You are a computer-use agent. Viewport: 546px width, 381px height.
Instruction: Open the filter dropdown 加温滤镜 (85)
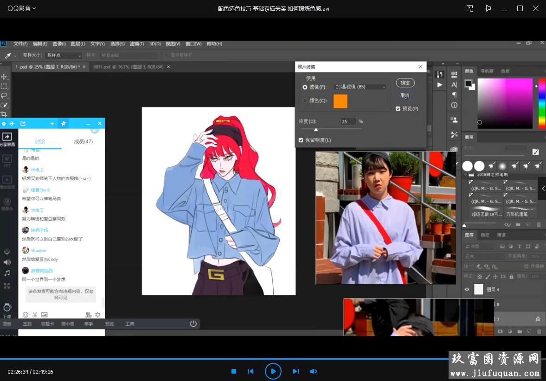click(360, 87)
